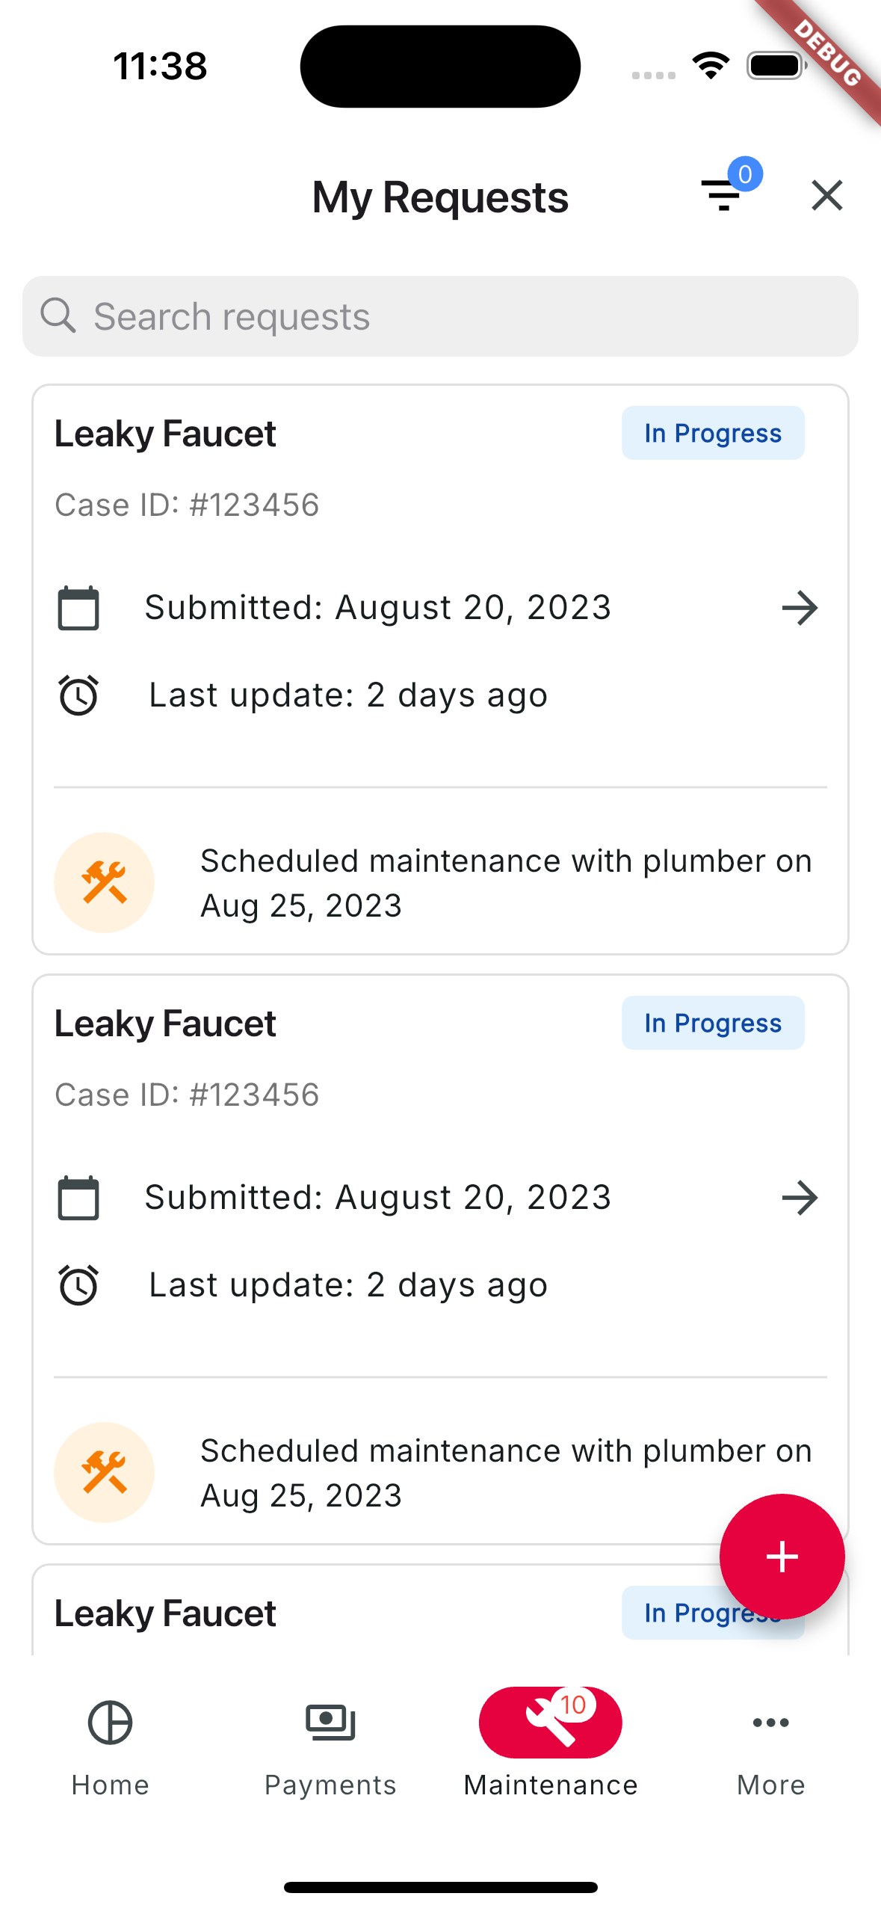The width and height of the screenshot is (881, 1911).
Task: Tap the orange maintenance tools icon on first card
Action: tap(104, 881)
